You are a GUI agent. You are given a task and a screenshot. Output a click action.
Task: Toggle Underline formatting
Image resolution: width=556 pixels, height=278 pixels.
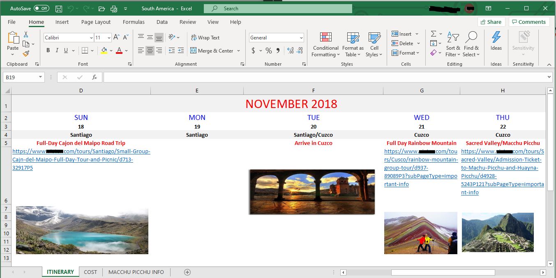pyautogui.click(x=65, y=50)
